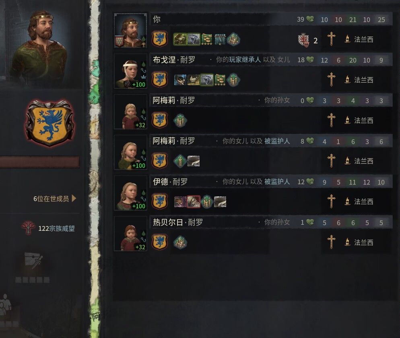Expand the 6位在世成员 living members arrow
400x338 pixels.
click(x=74, y=198)
